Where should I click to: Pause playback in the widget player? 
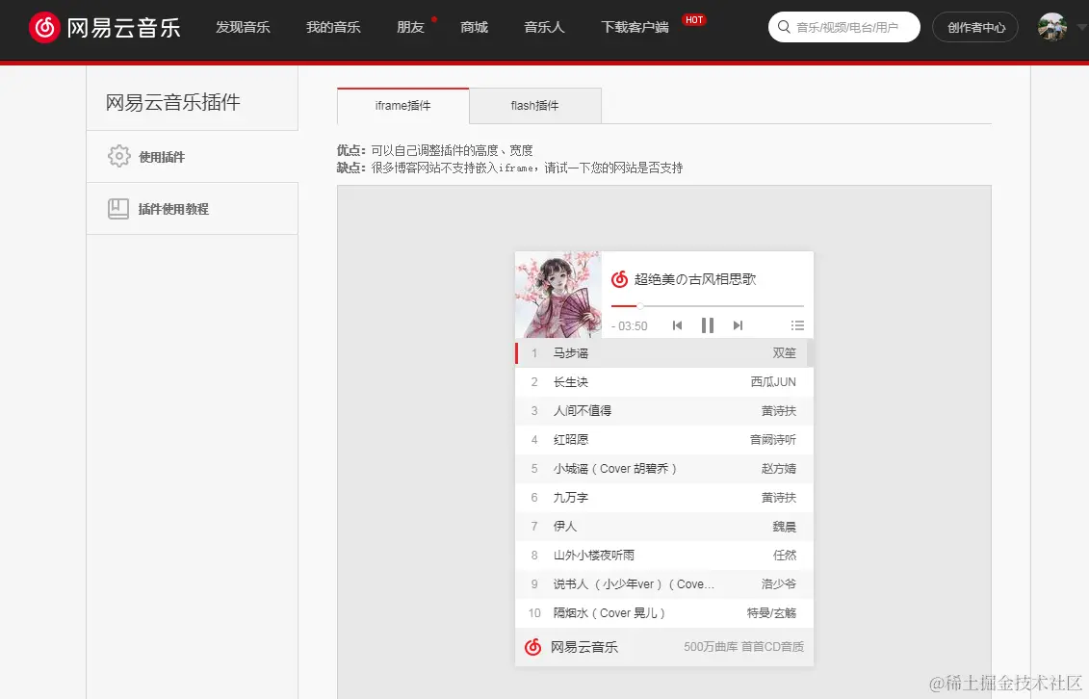tap(708, 324)
